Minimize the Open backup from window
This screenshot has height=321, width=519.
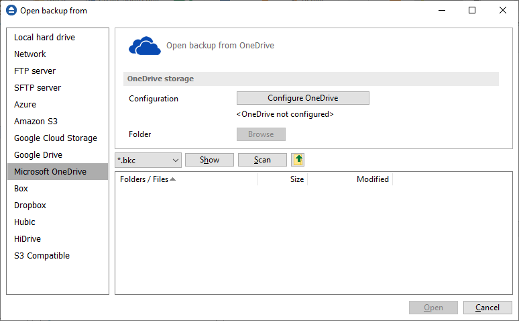coord(442,10)
